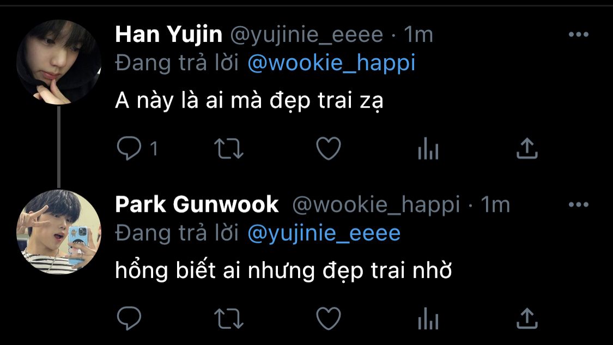Open the Park Gunwook display name

[x=197, y=205]
